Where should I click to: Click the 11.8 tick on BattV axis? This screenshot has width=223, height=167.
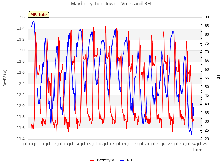pyautogui.click(x=21, y=117)
